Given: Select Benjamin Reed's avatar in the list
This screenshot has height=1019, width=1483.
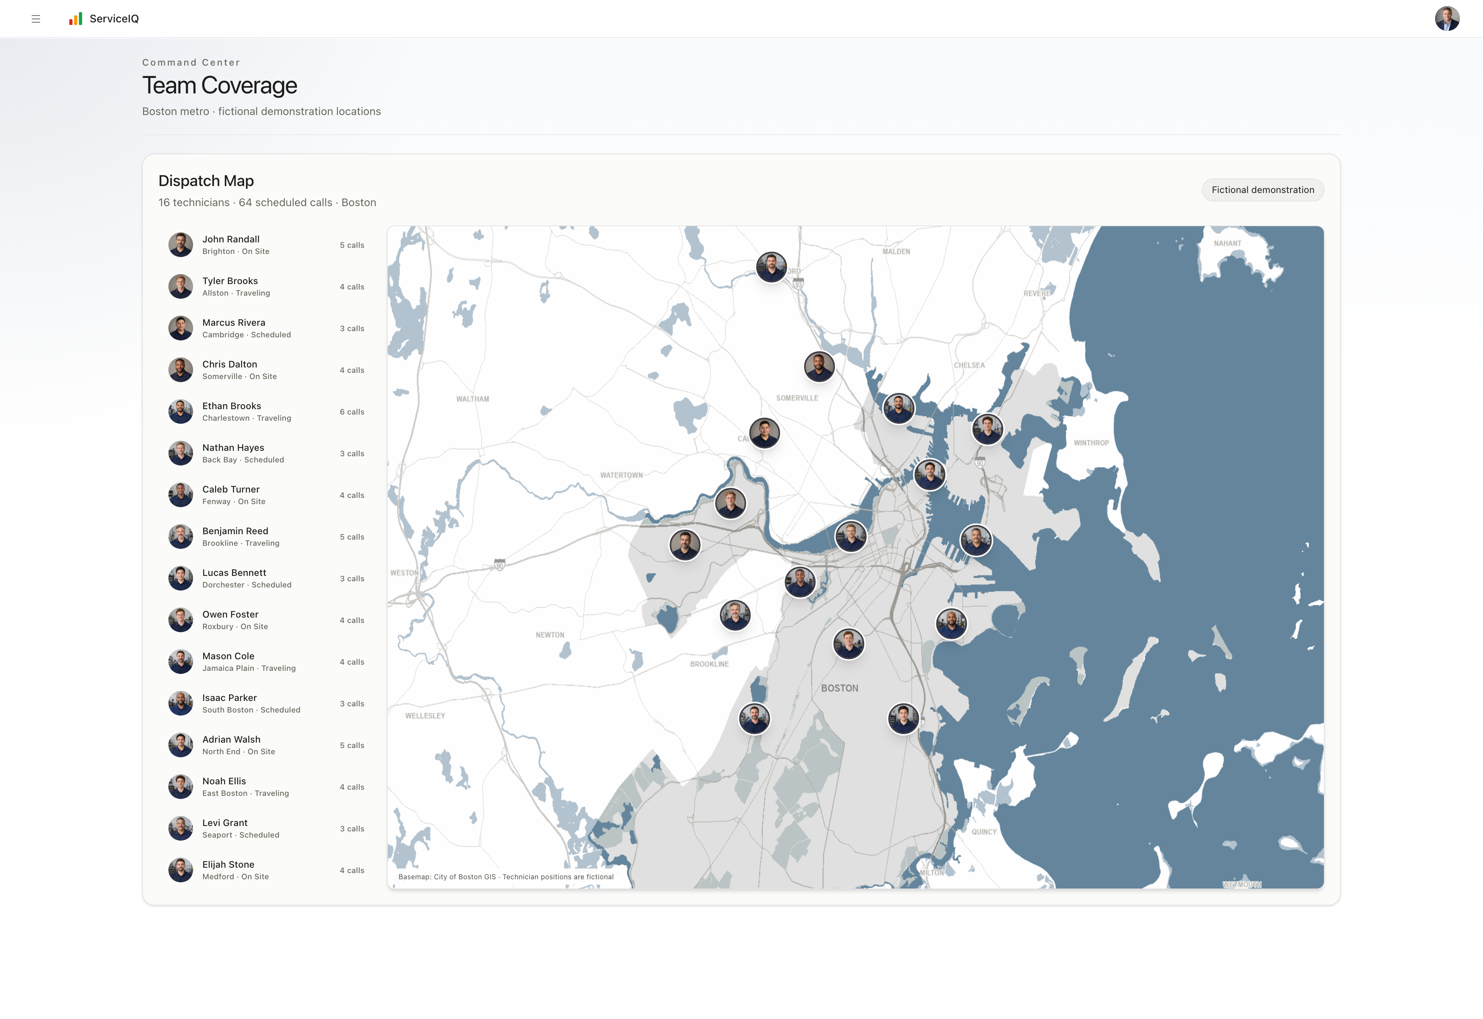Looking at the screenshot, I should (181, 537).
